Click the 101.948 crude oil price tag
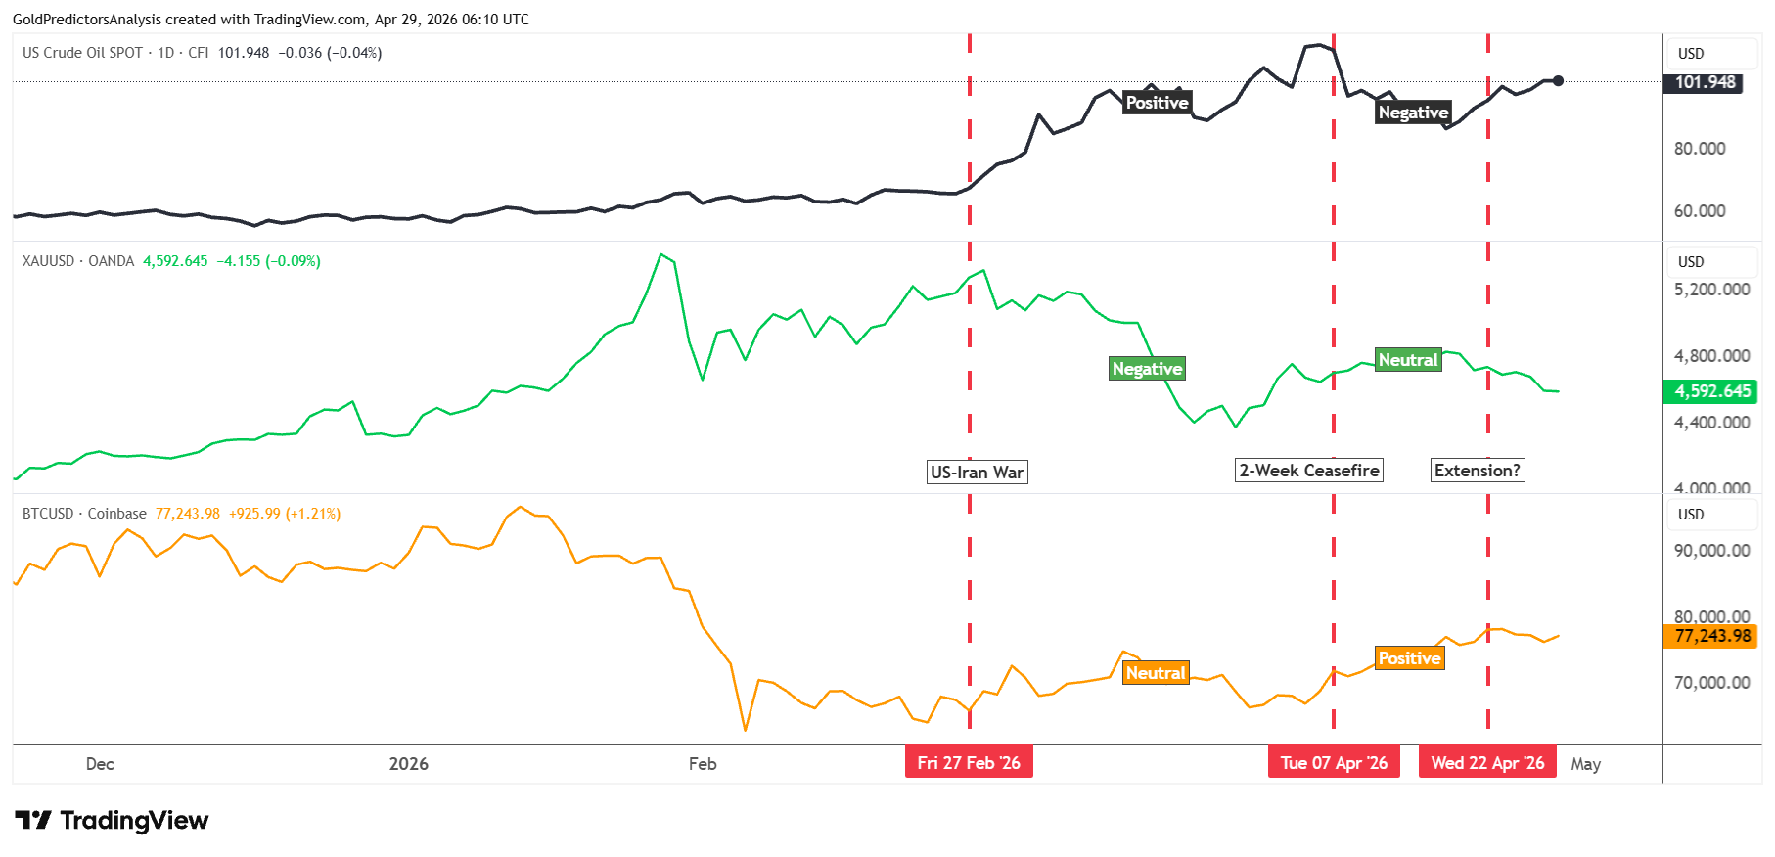The width and height of the screenshot is (1775, 857). coord(1706,82)
